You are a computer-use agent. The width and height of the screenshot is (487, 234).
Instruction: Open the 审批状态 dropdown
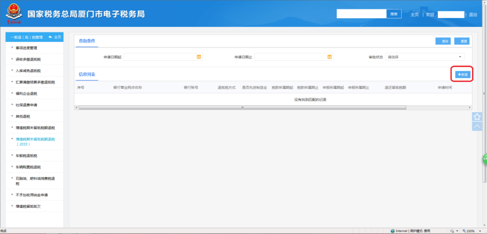click(x=425, y=57)
